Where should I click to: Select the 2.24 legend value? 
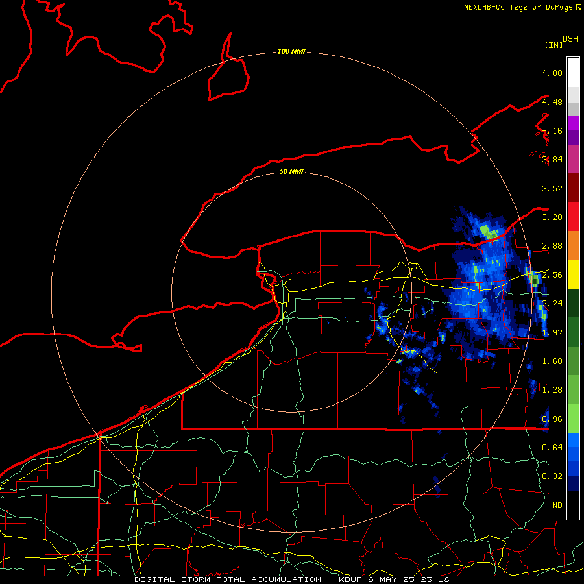pyautogui.click(x=552, y=304)
